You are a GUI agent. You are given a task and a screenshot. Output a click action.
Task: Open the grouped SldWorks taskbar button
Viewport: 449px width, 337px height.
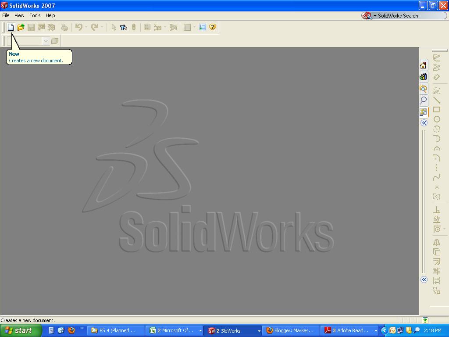(x=230, y=330)
